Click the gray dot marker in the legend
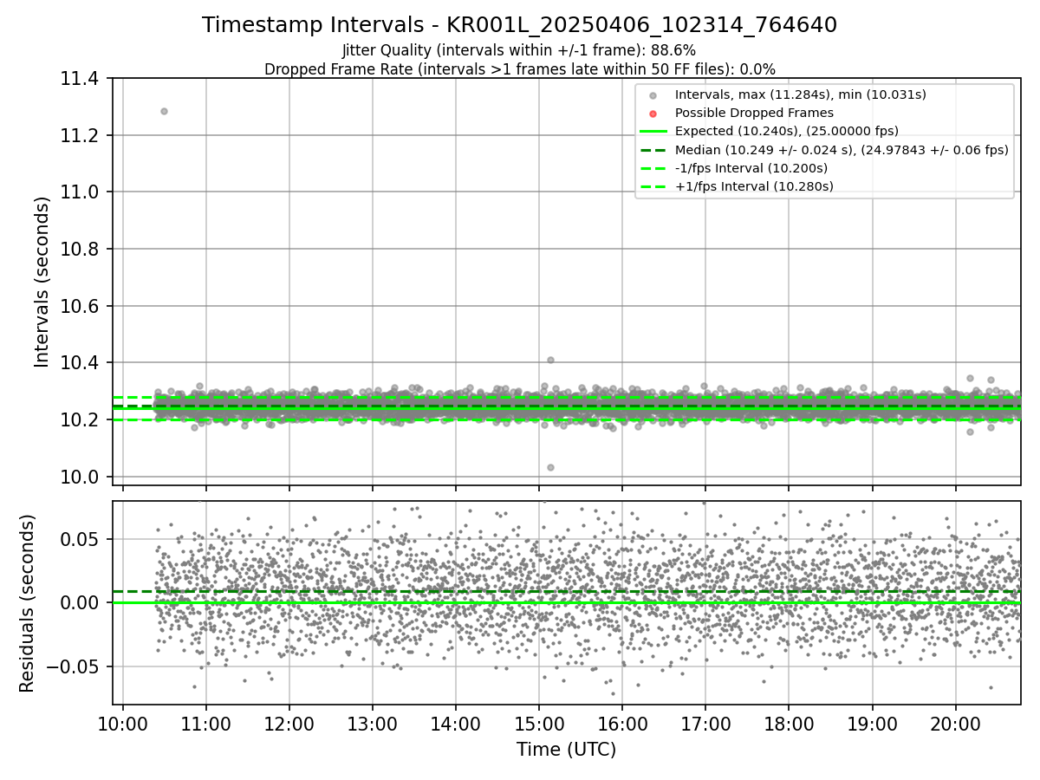Image resolution: width=1040 pixels, height=780 pixels. click(653, 95)
